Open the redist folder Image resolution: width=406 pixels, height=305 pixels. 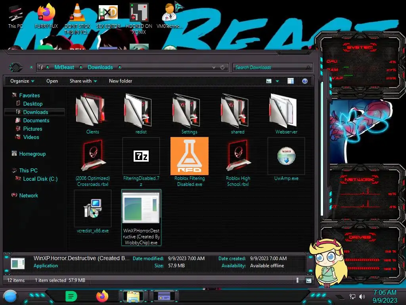(141, 114)
